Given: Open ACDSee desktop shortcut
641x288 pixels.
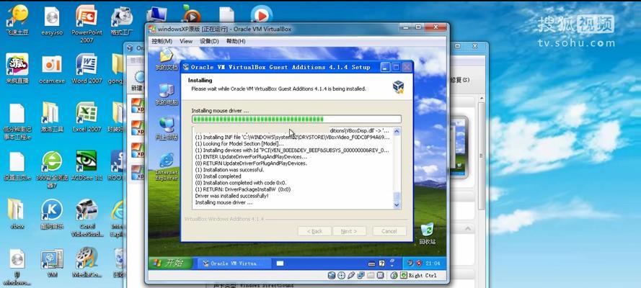Looking at the screenshot, I should (x=87, y=166).
